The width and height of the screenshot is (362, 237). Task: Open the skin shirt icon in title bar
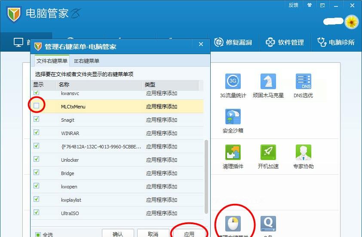pyautogui.click(x=310, y=5)
